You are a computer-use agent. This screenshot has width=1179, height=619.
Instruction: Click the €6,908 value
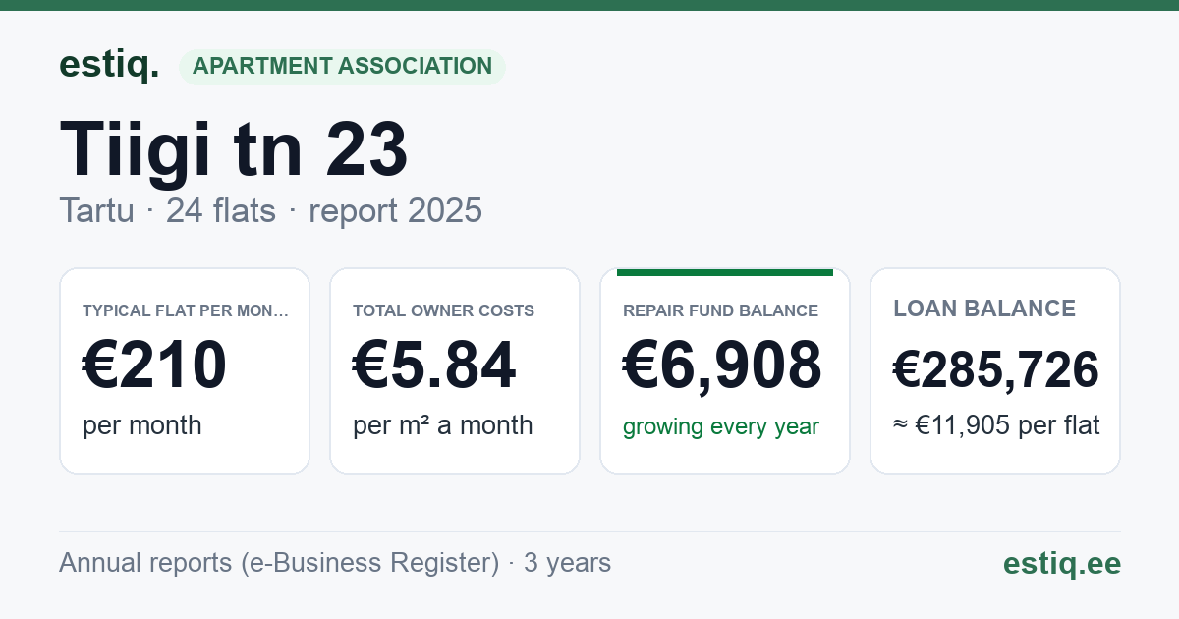pos(723,366)
